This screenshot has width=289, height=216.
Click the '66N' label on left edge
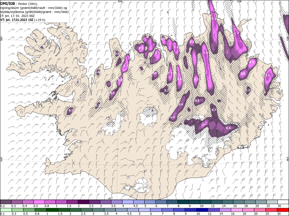pyautogui.click(x=1, y=39)
